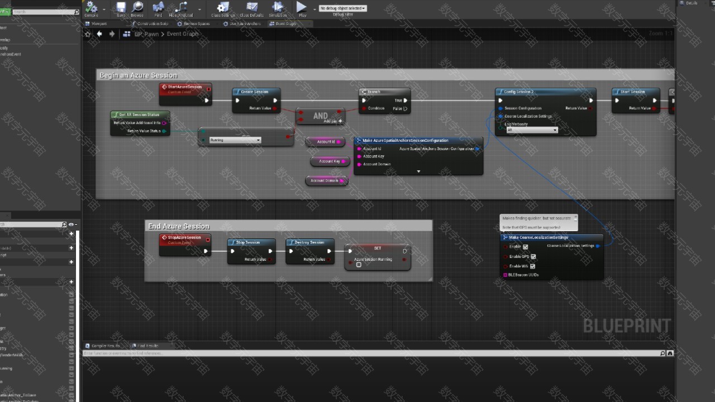
Task: Play the level with Play button
Action: point(302,9)
